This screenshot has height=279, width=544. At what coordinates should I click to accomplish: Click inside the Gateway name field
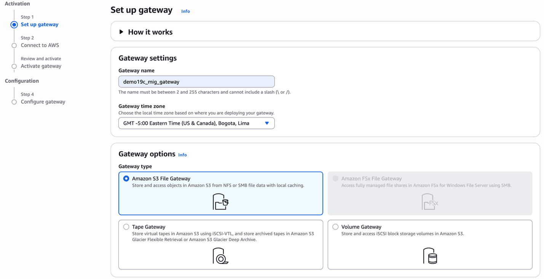point(196,81)
